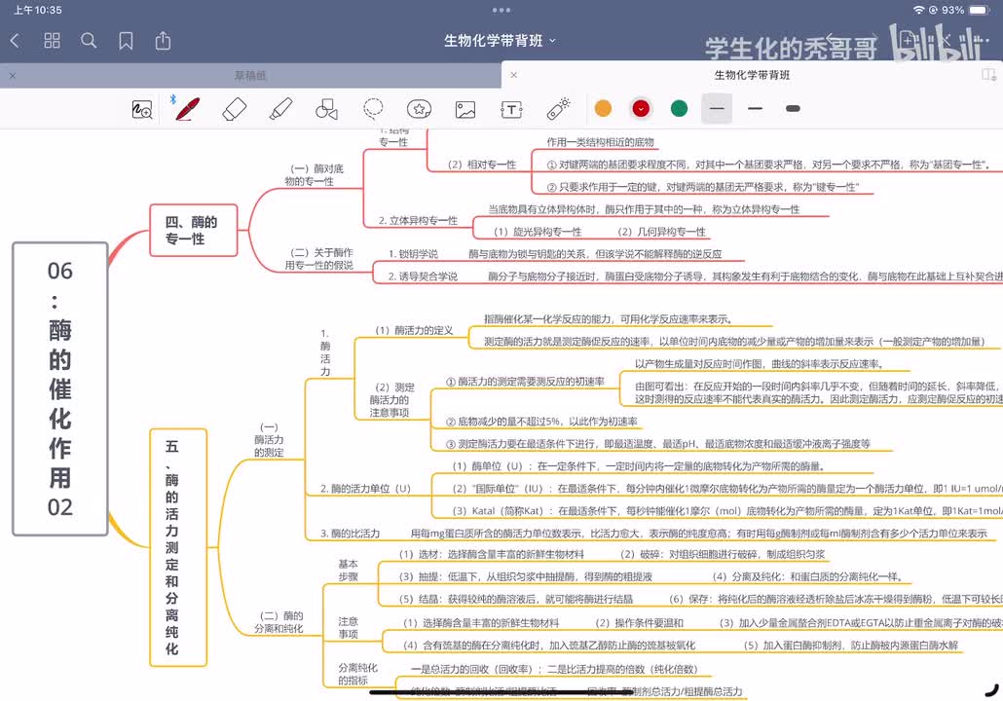Tap the 2. 立体异构专一性 node
1003x701 pixels.
click(x=418, y=221)
